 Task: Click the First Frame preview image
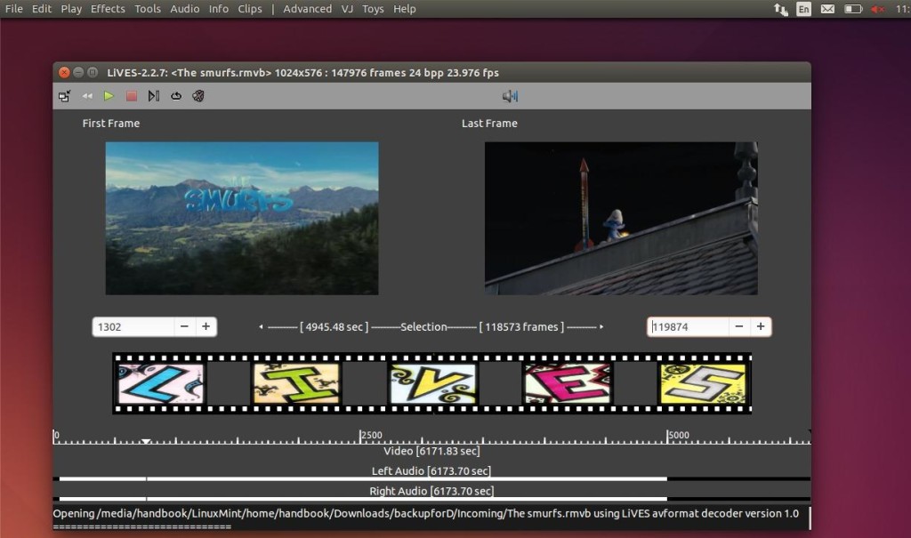[242, 219]
